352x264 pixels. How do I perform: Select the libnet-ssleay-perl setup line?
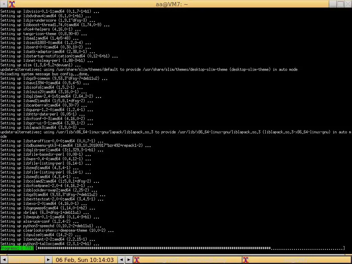click(47, 60)
